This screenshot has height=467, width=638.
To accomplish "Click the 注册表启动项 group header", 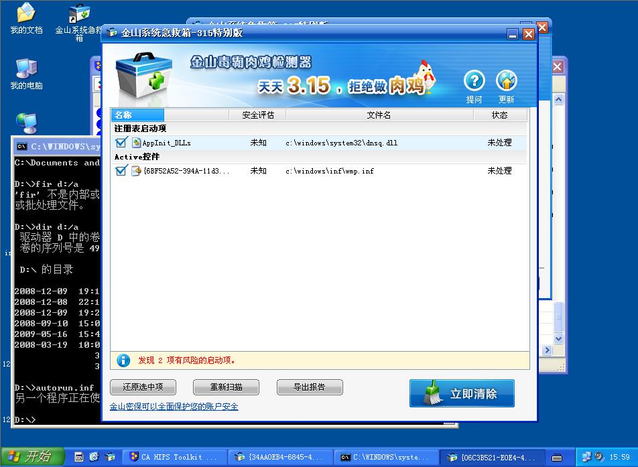I will pyautogui.click(x=140, y=129).
